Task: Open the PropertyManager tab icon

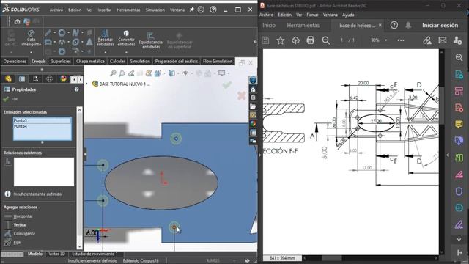Action: 22,78
